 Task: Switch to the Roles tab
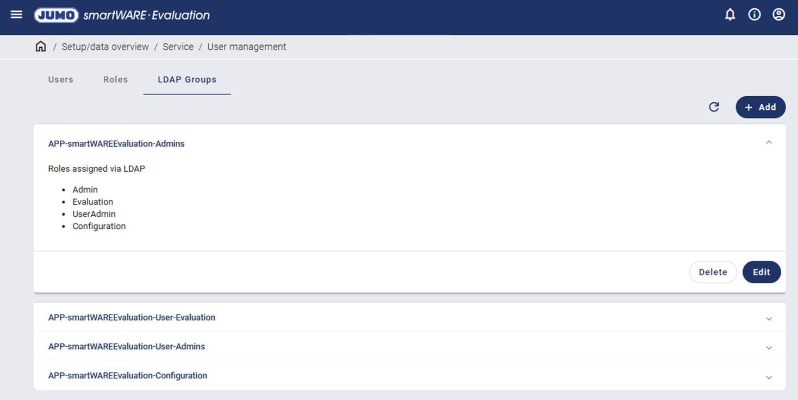coord(115,79)
